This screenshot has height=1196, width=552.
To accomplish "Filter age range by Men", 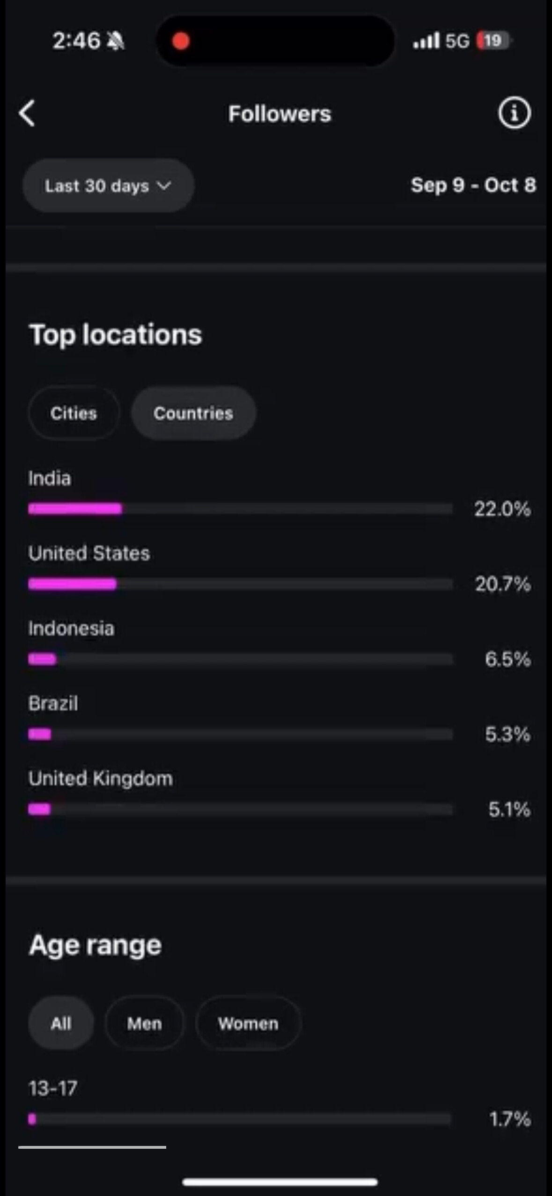I will [144, 1023].
